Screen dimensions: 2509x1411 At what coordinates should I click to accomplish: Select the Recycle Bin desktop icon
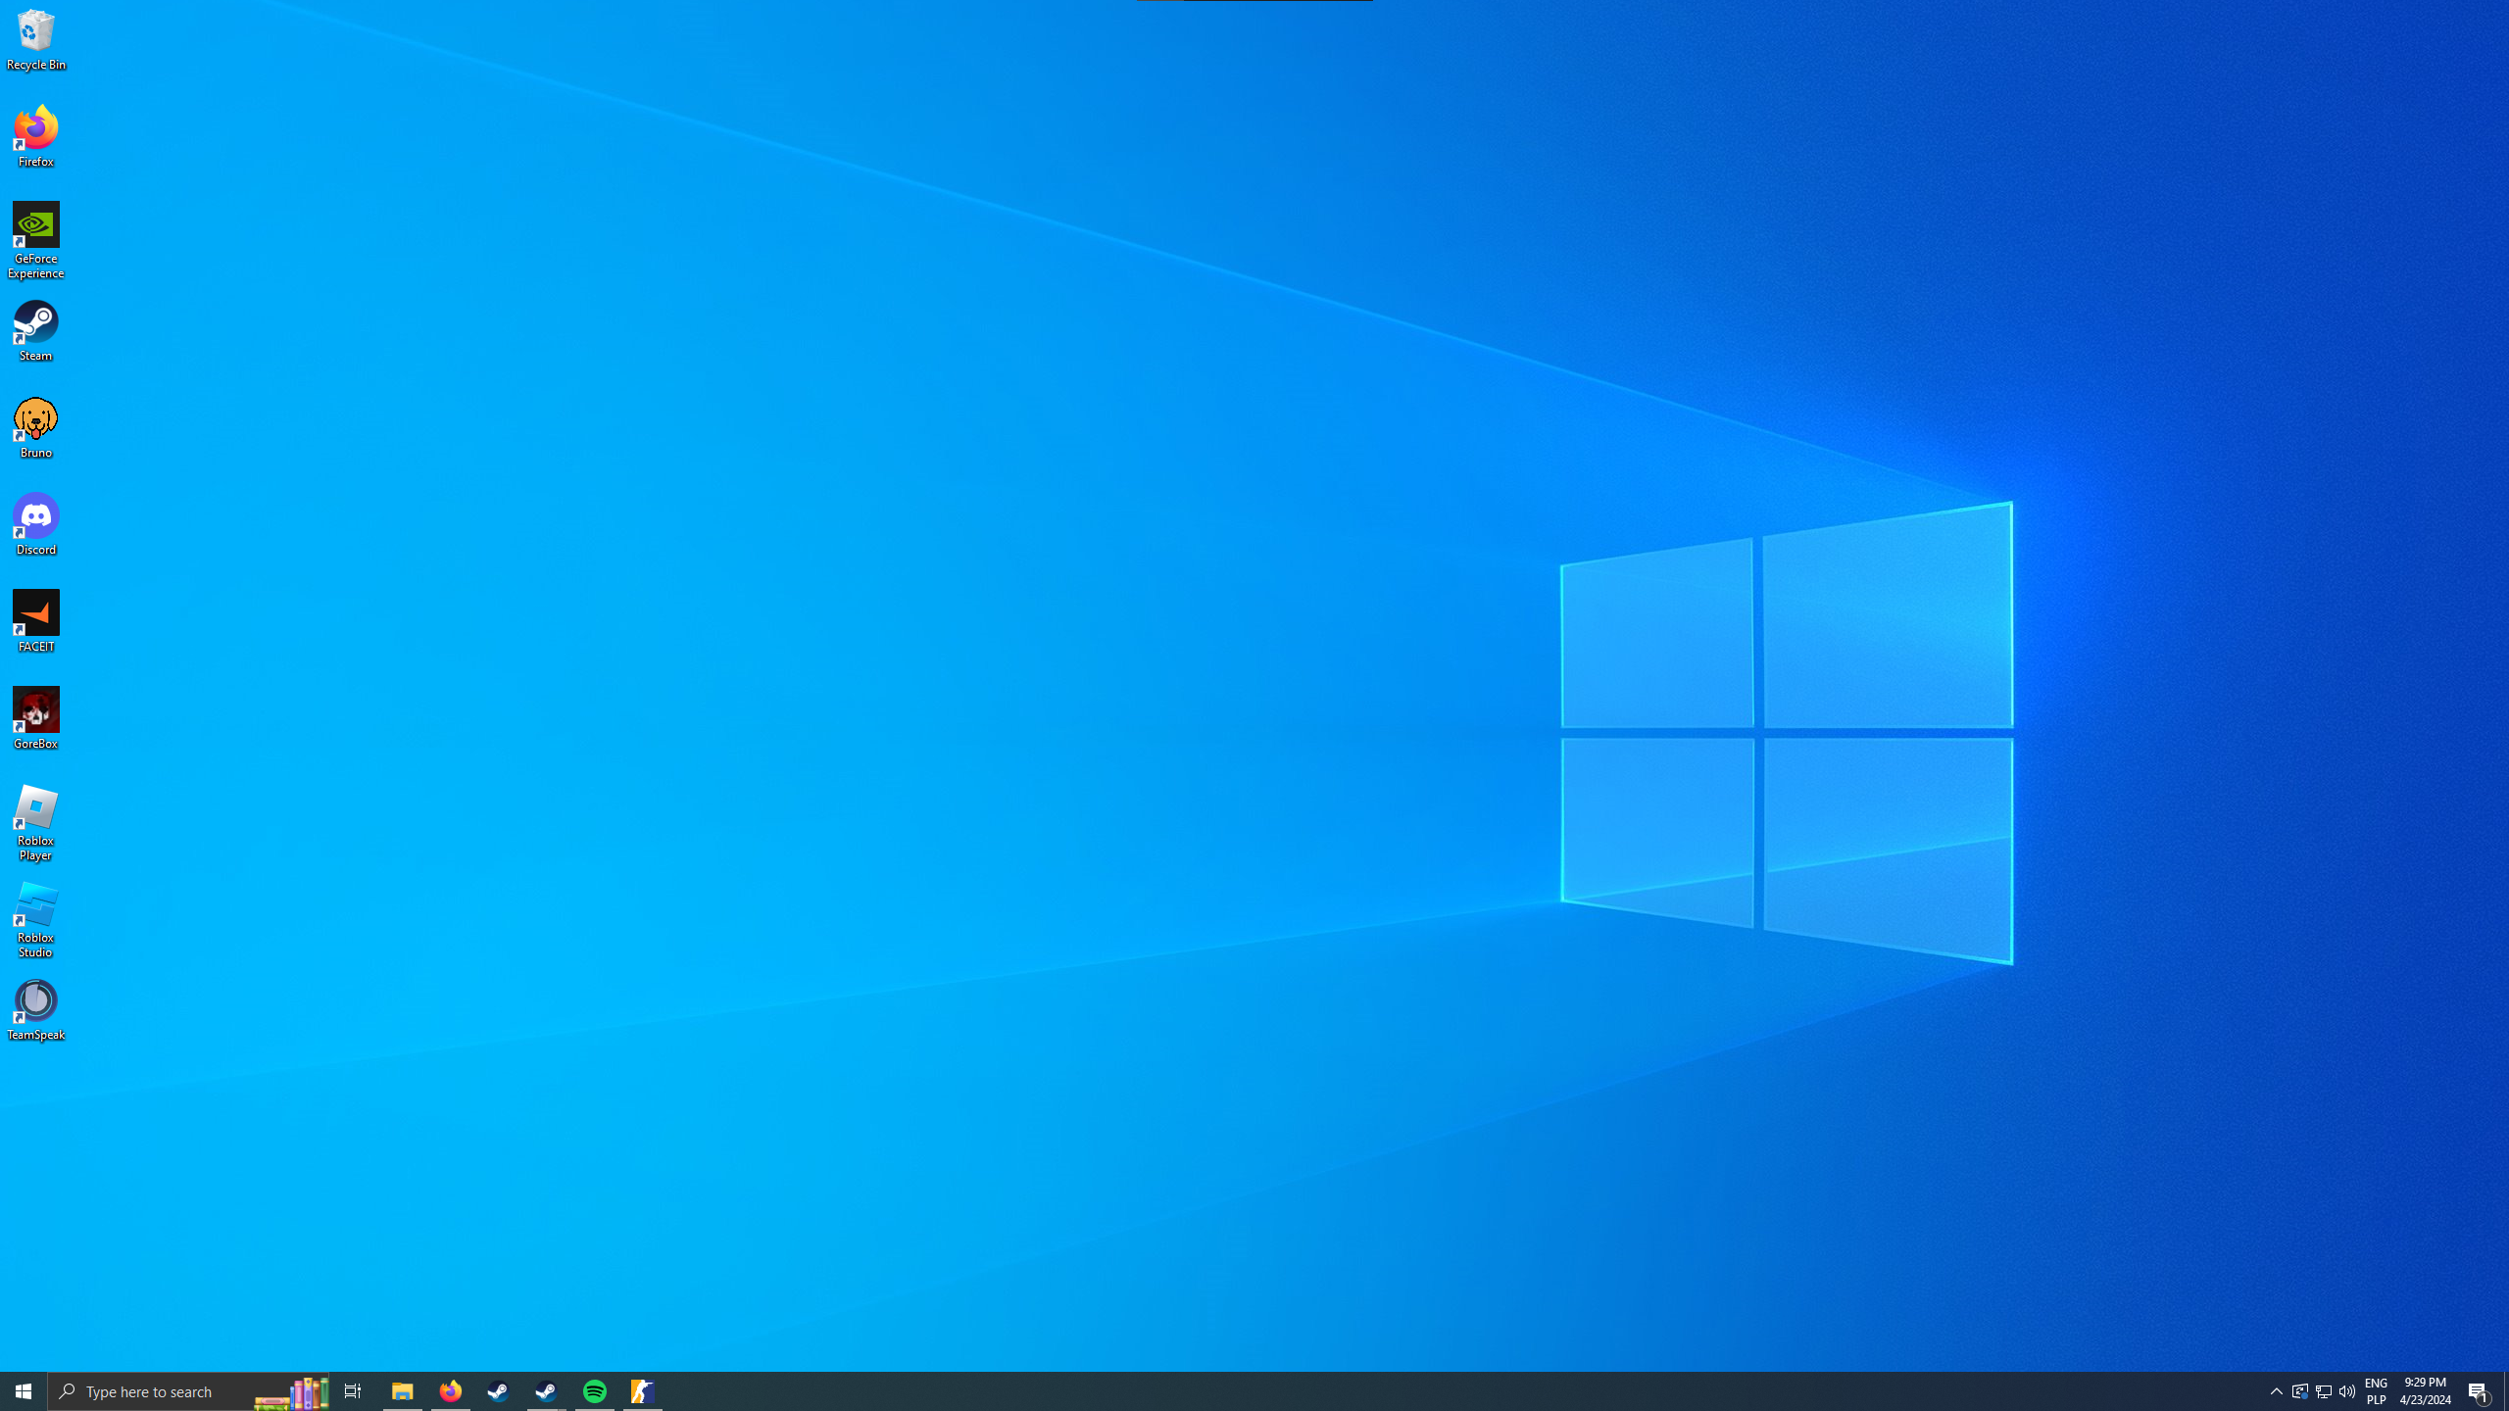tap(36, 39)
